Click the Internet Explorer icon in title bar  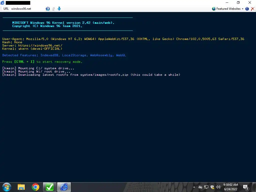[2, 2]
